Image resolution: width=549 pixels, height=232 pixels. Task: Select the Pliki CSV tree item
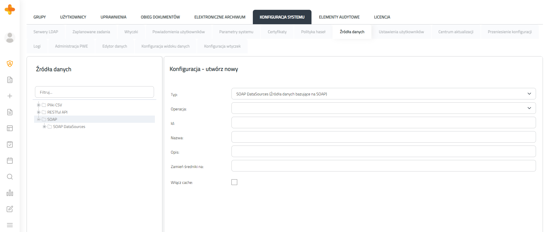pos(55,105)
